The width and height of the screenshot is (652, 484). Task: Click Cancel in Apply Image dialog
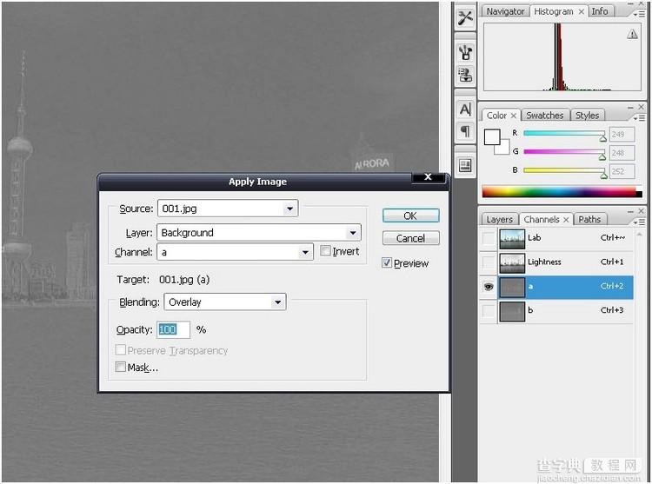click(x=410, y=238)
